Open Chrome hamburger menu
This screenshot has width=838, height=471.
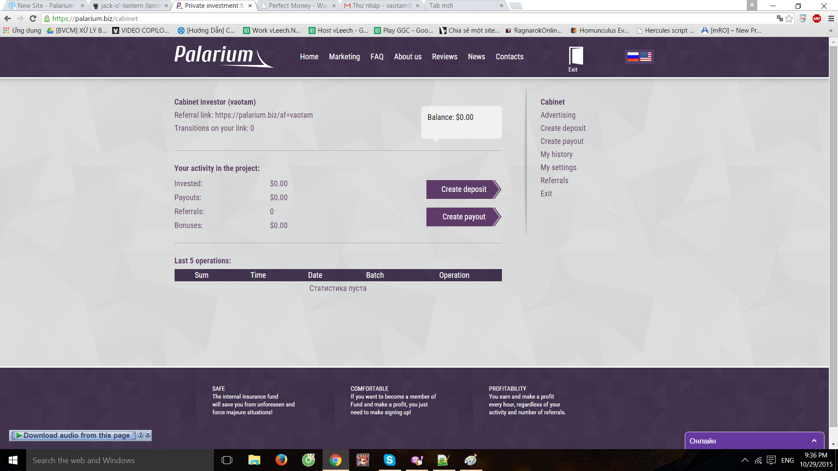tap(831, 18)
